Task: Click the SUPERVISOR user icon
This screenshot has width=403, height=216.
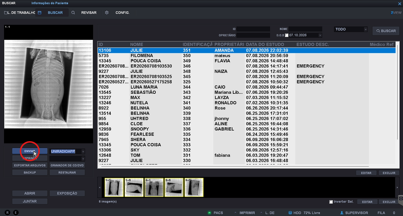Action: coord(342,213)
